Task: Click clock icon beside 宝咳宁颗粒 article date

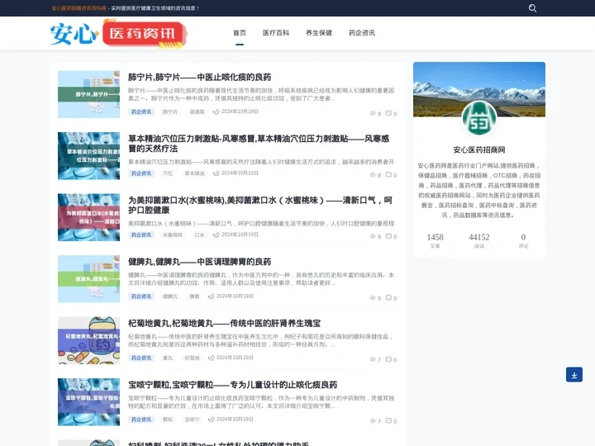Action: pyautogui.click(x=211, y=420)
